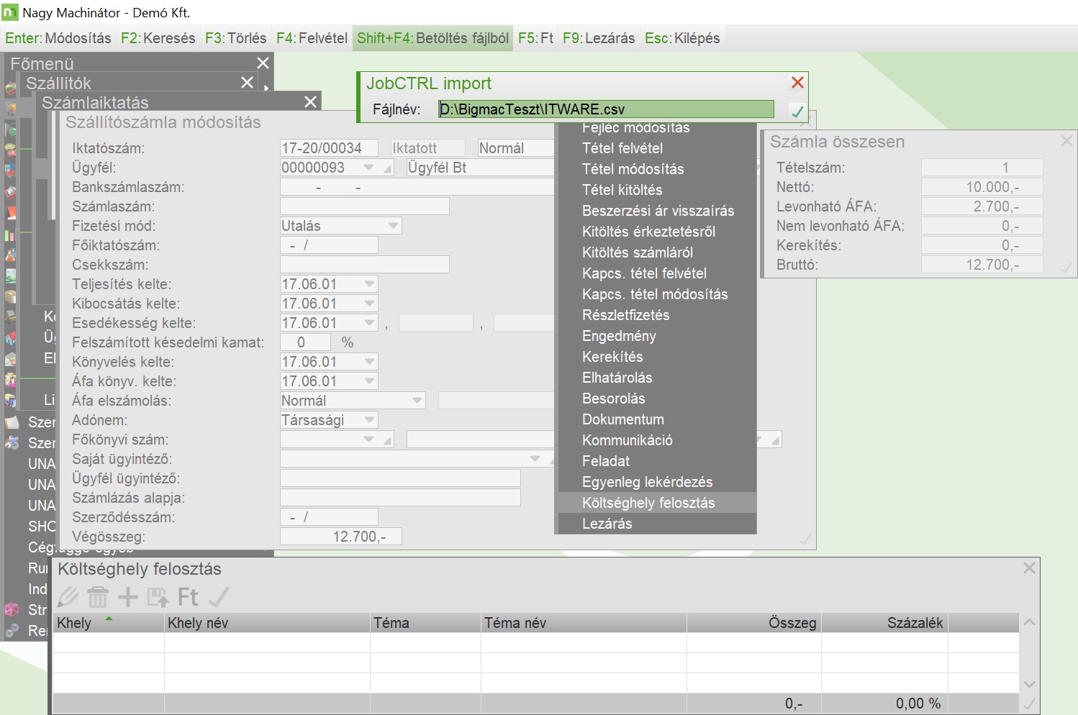Click the pencil edit icon in Költséghely felosztás

(x=68, y=596)
